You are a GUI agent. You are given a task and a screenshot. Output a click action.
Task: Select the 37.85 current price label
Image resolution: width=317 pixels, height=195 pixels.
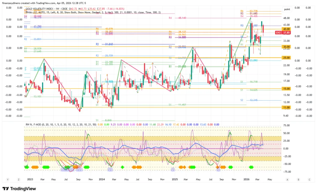(286, 32)
